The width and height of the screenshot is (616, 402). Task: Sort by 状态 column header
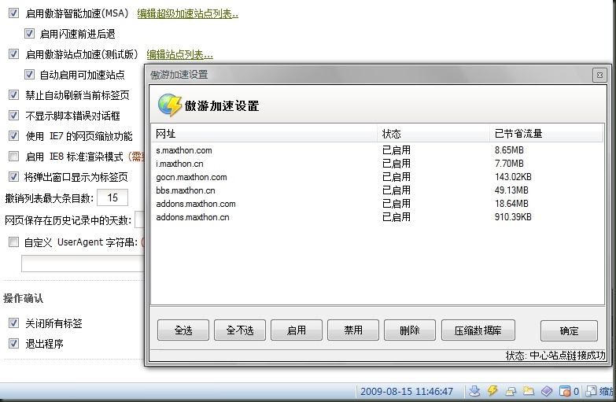(x=433, y=134)
